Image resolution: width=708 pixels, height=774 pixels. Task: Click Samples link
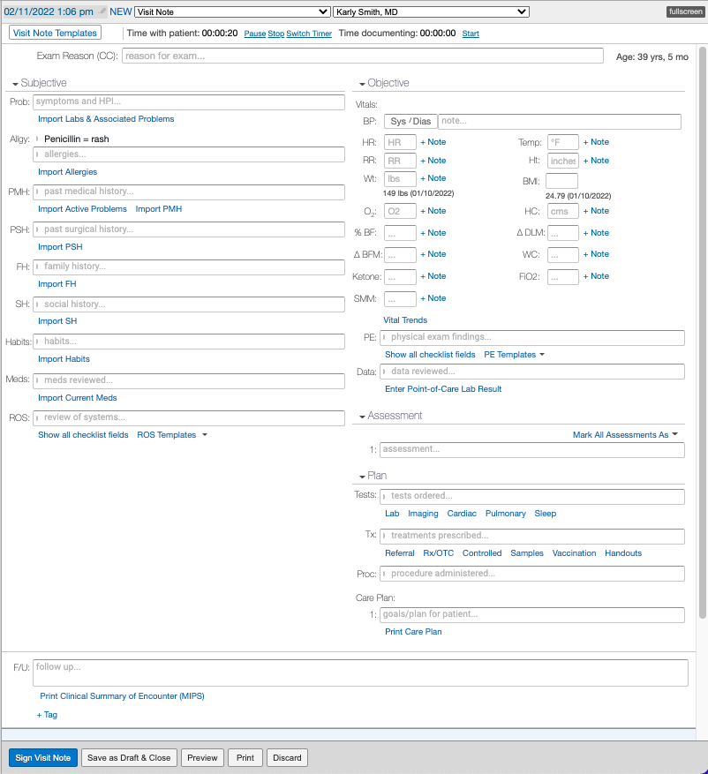527,553
